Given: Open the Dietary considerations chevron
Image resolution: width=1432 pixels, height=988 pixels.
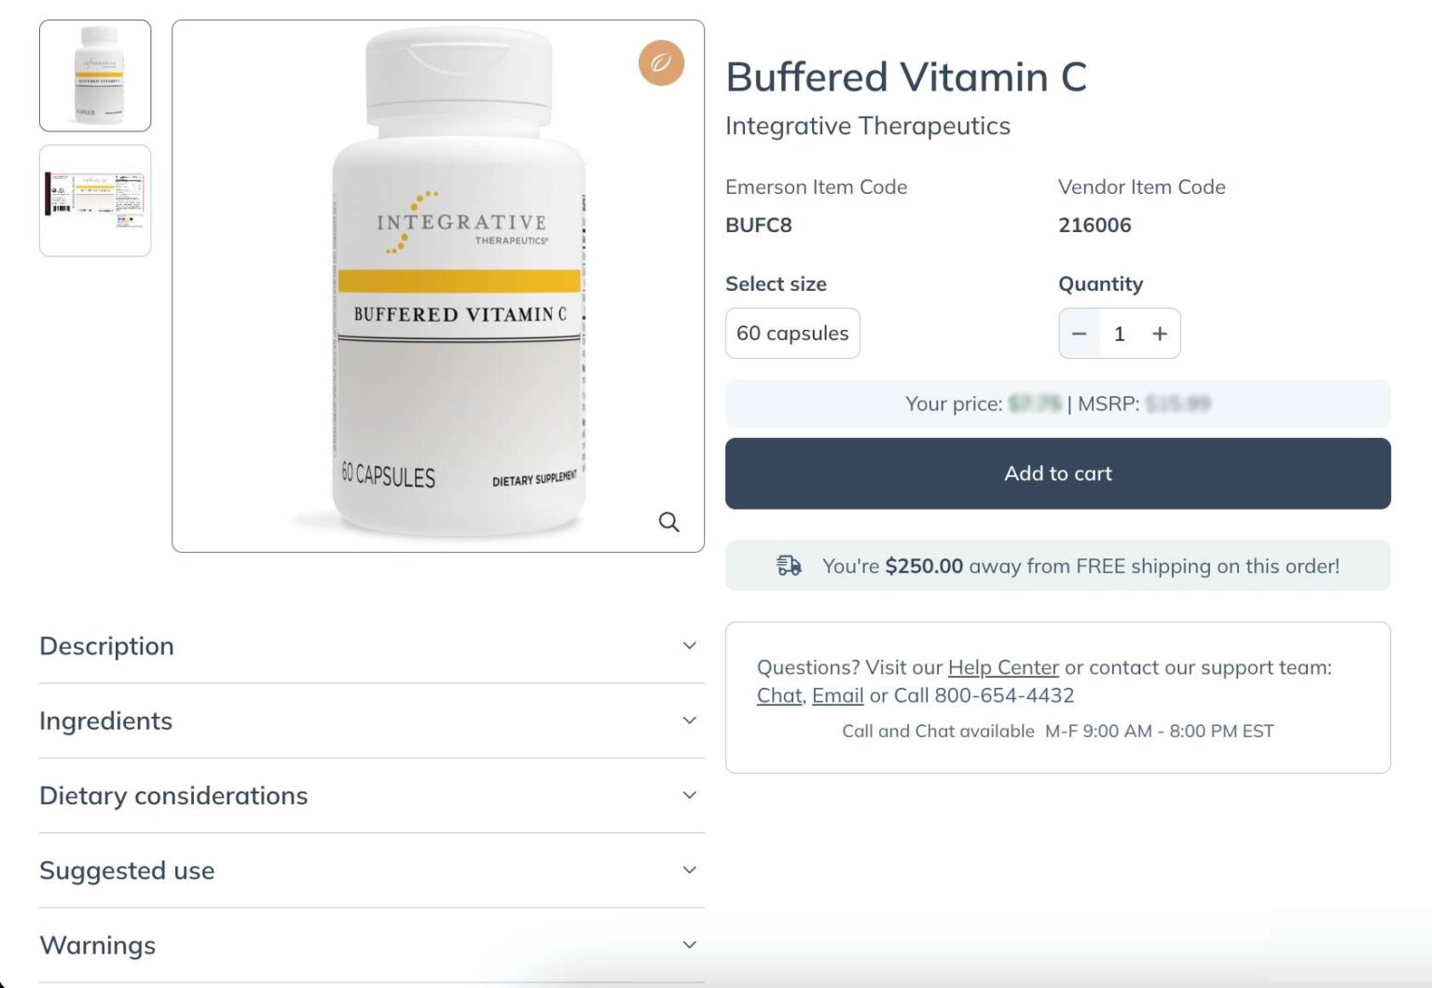Looking at the screenshot, I should 689,795.
